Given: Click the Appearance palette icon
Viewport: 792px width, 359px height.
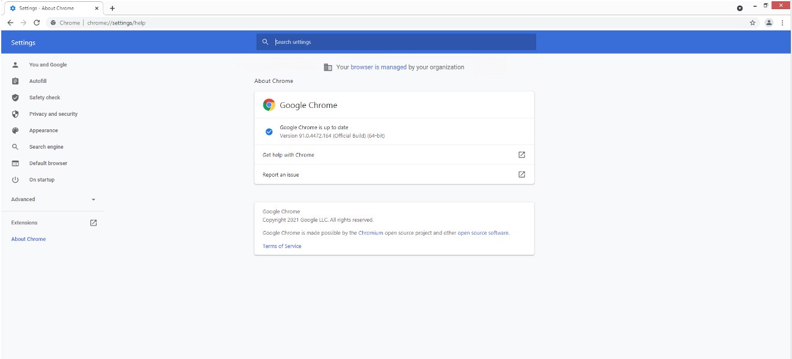Looking at the screenshot, I should click(15, 130).
